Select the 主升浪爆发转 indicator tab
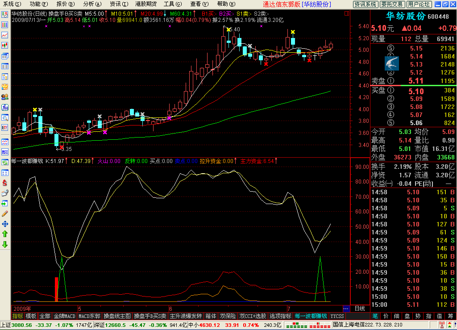Screen dimensions: 457x330 [186, 316]
